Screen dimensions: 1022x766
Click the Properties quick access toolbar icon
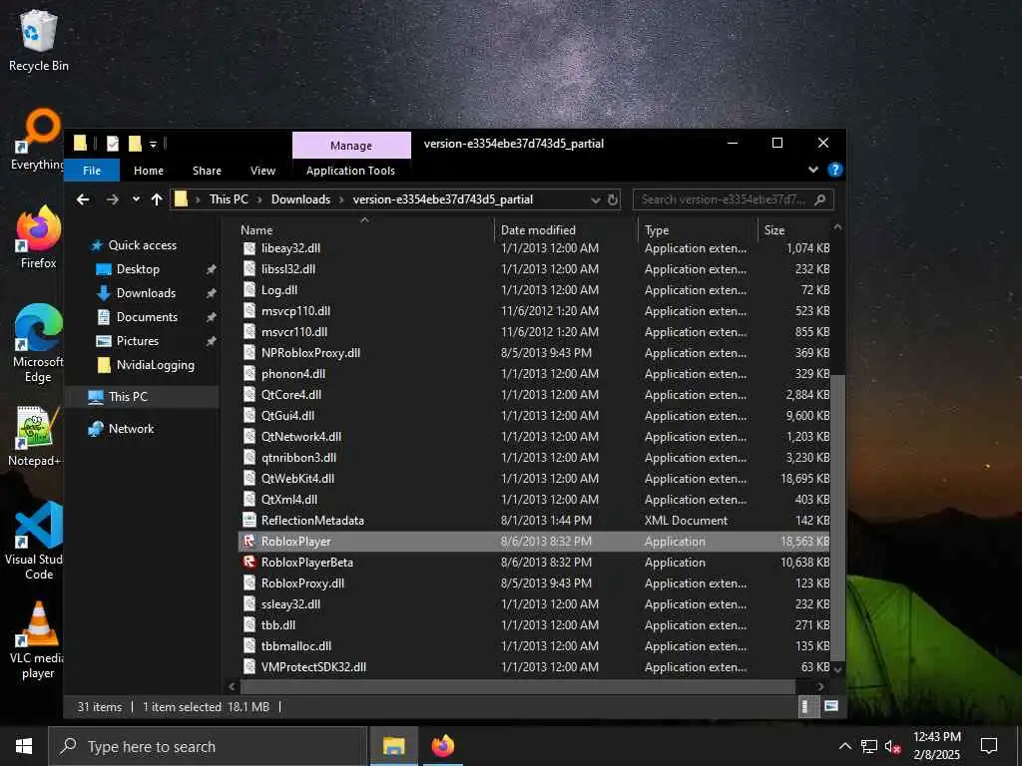[113, 144]
